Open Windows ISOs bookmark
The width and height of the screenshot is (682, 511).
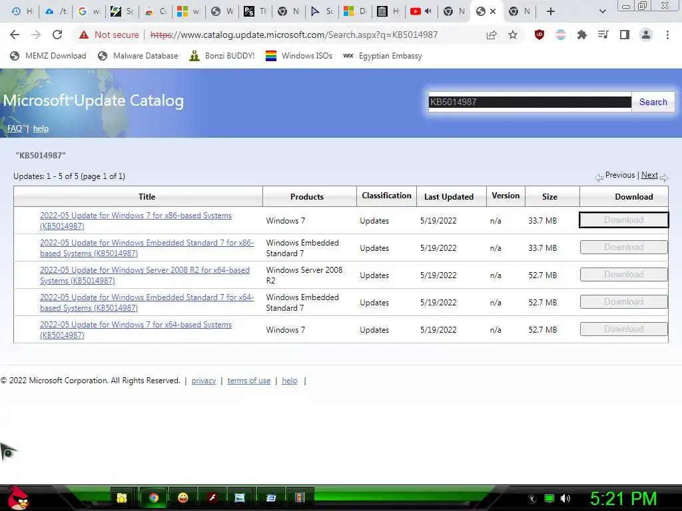point(299,56)
